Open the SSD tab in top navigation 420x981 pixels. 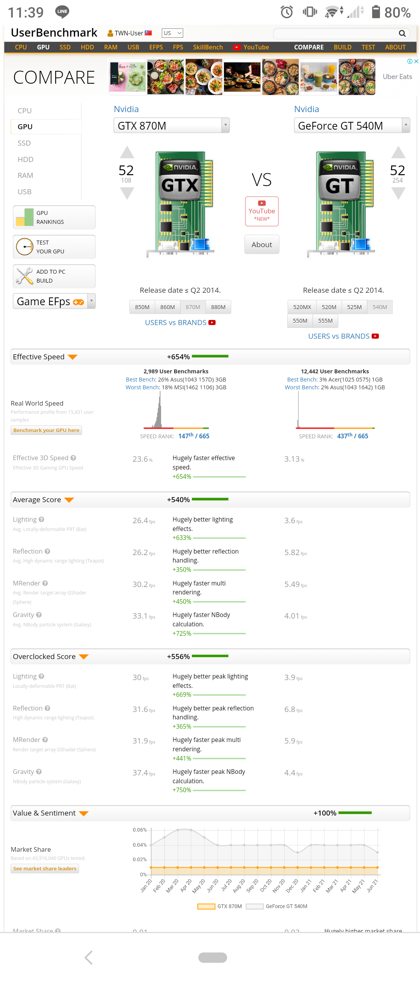(65, 47)
